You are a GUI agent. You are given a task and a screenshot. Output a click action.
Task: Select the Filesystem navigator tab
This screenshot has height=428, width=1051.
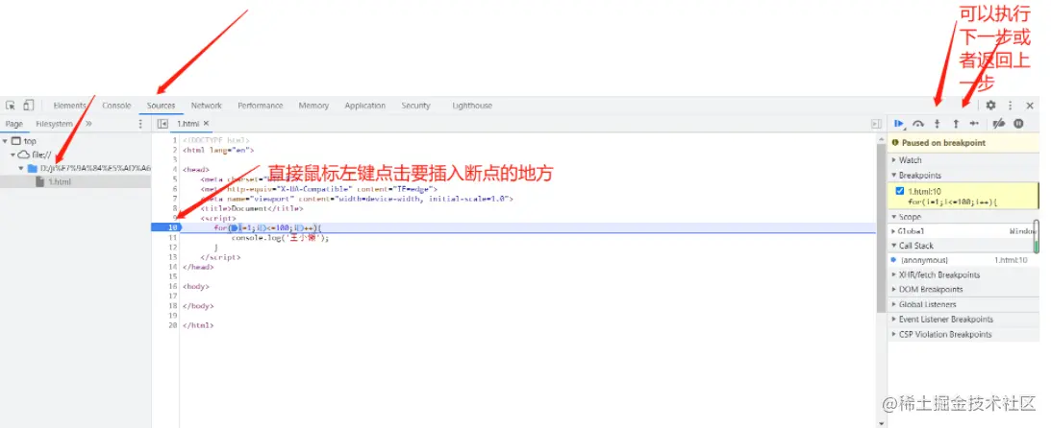pyautogui.click(x=54, y=124)
